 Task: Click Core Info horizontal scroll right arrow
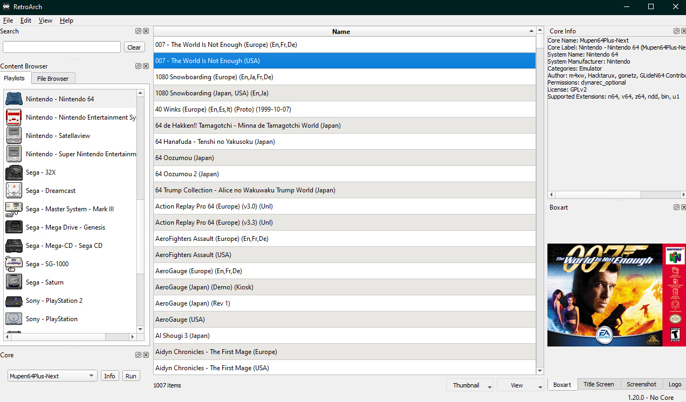(683, 195)
